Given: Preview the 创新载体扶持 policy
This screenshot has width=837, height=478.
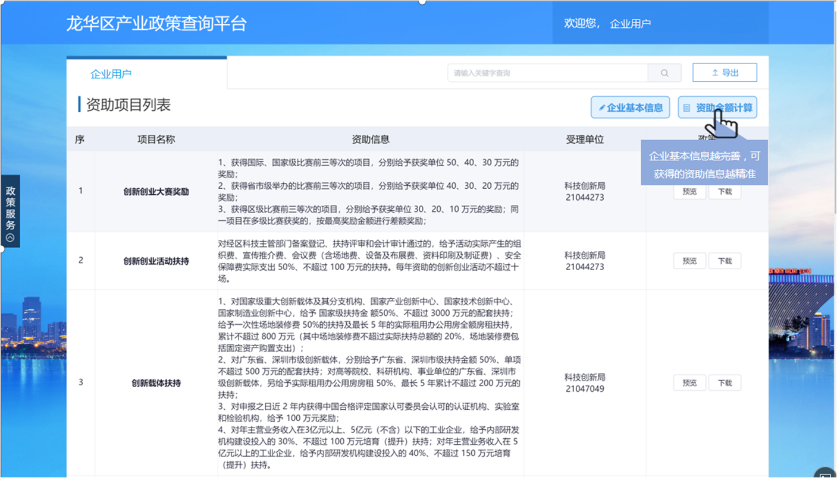Looking at the screenshot, I should pyautogui.click(x=689, y=383).
